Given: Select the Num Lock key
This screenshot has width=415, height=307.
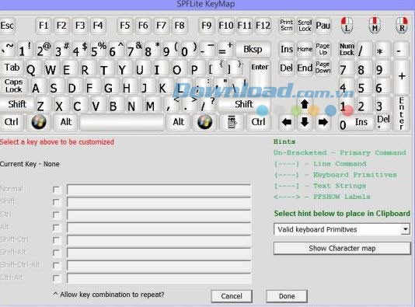Looking at the screenshot, I should pyautogui.click(x=347, y=50).
